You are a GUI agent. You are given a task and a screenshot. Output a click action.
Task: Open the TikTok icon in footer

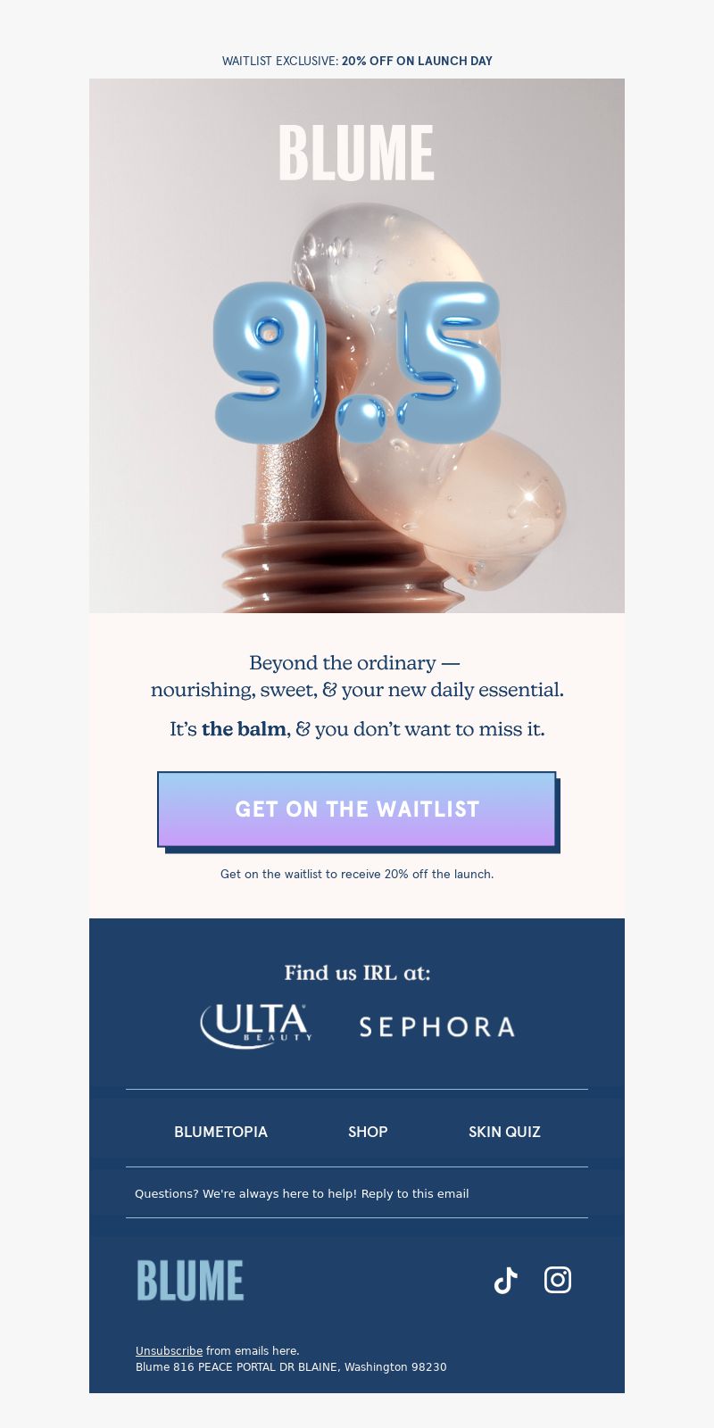(x=506, y=1280)
